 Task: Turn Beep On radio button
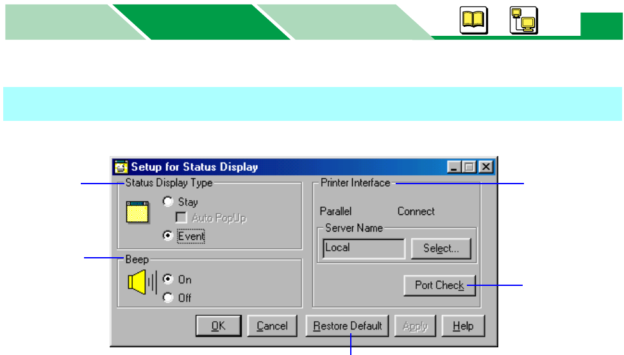[168, 279]
